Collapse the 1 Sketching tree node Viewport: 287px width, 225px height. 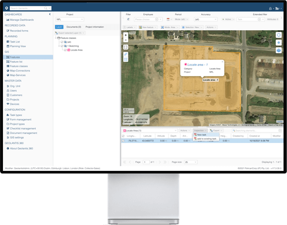coord(59,46)
